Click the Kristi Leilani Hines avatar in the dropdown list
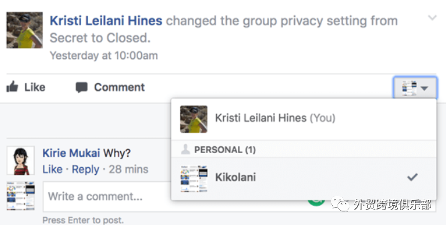 (x=194, y=119)
